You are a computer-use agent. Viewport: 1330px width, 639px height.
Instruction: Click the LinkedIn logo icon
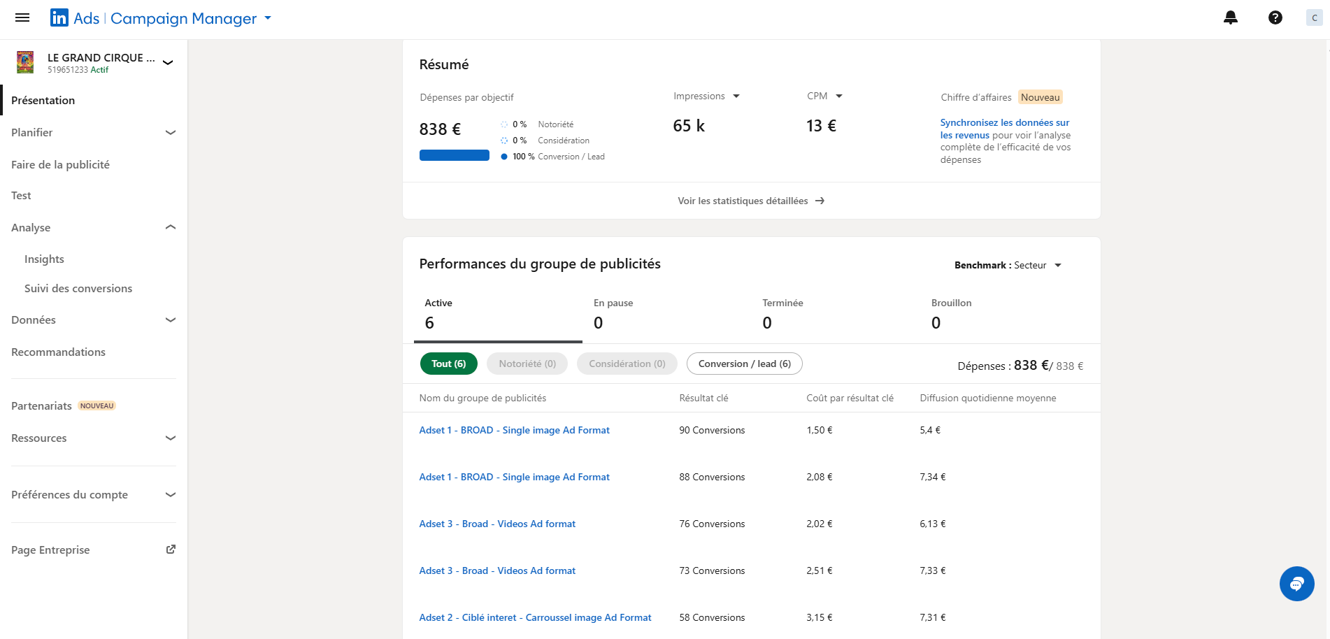coord(59,18)
